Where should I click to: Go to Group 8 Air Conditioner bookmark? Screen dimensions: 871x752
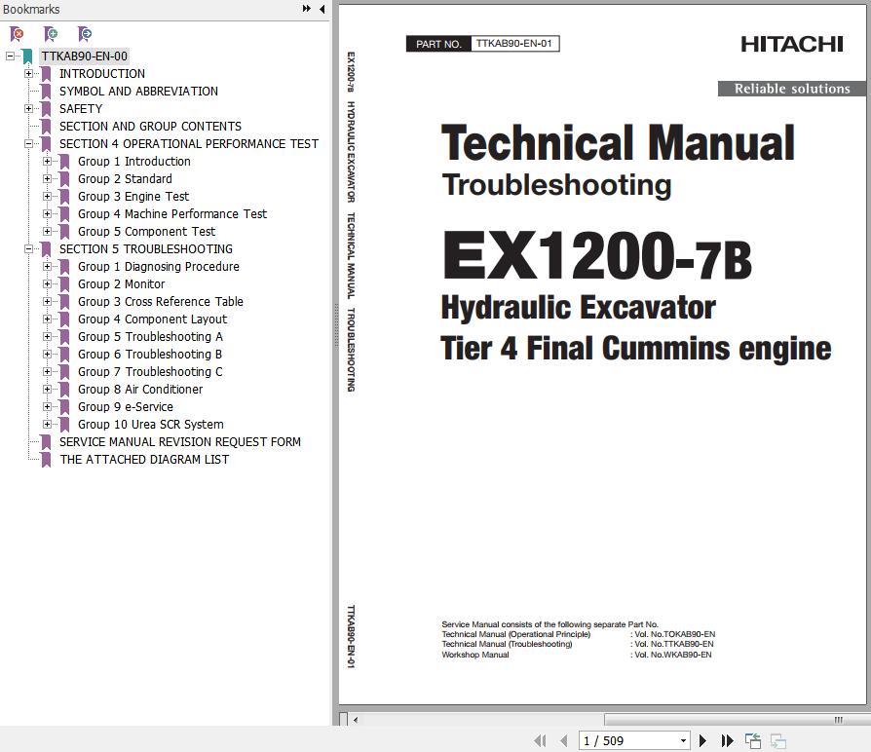[140, 390]
